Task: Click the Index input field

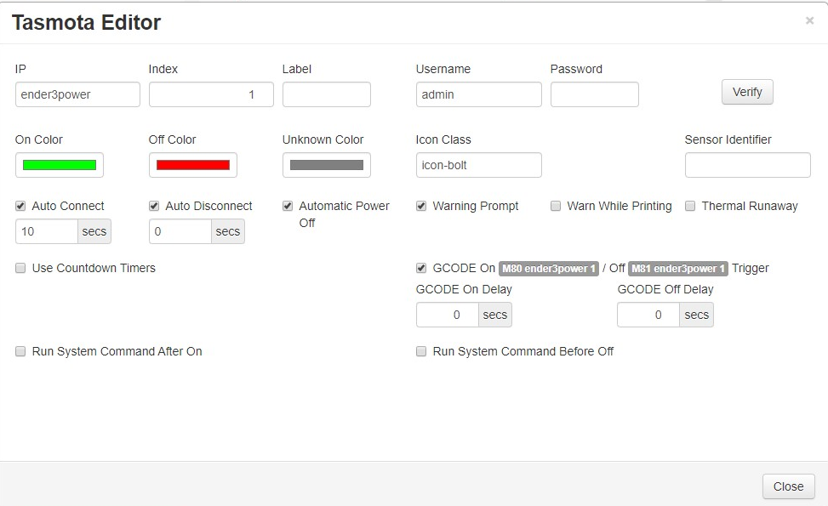Action: [211, 94]
